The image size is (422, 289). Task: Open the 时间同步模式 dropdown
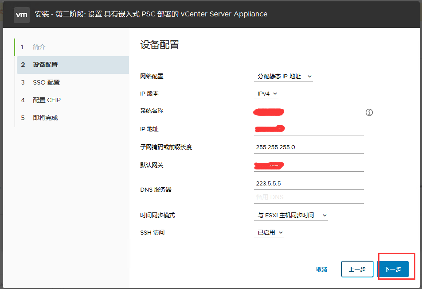point(291,216)
